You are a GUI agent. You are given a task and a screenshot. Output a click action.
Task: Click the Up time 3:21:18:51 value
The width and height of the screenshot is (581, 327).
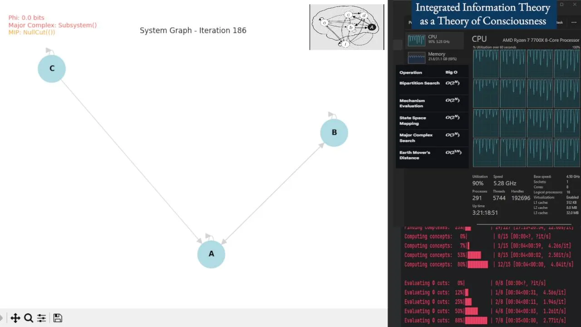(485, 213)
